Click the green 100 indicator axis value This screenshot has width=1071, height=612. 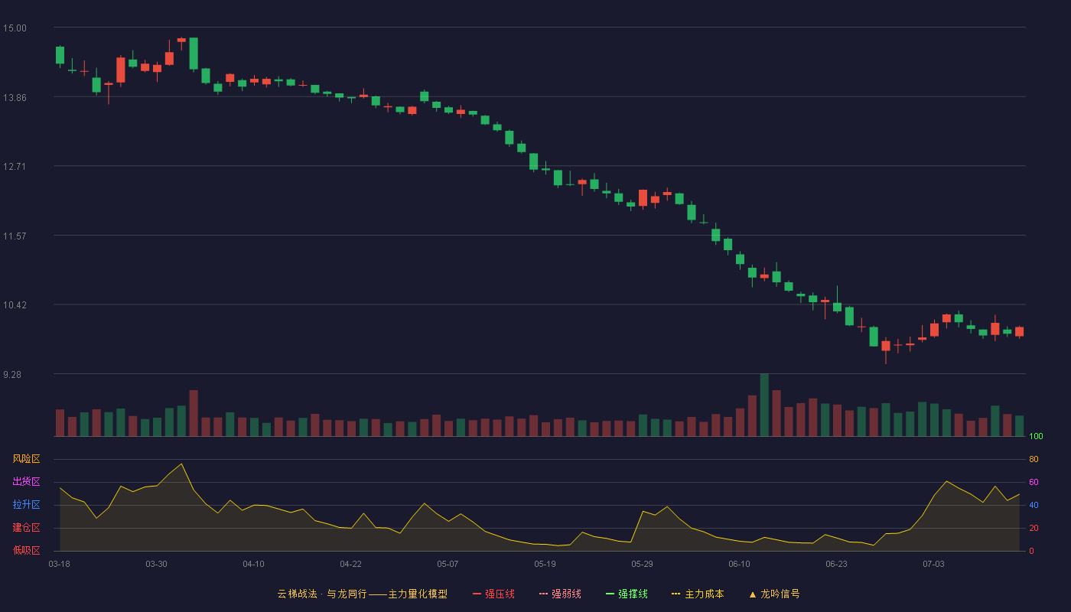pos(1036,436)
